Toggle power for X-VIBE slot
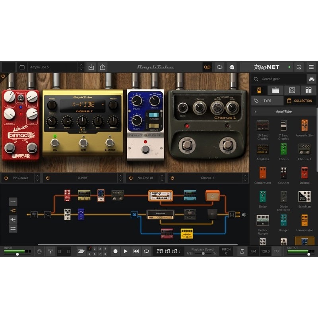Viewport: 318px width, 318px height. pyautogui.click(x=48, y=178)
